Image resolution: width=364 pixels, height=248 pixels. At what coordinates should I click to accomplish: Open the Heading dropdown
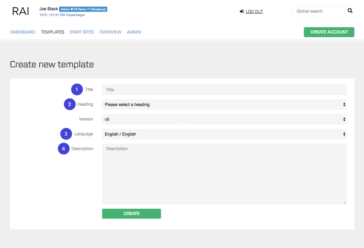(224, 105)
